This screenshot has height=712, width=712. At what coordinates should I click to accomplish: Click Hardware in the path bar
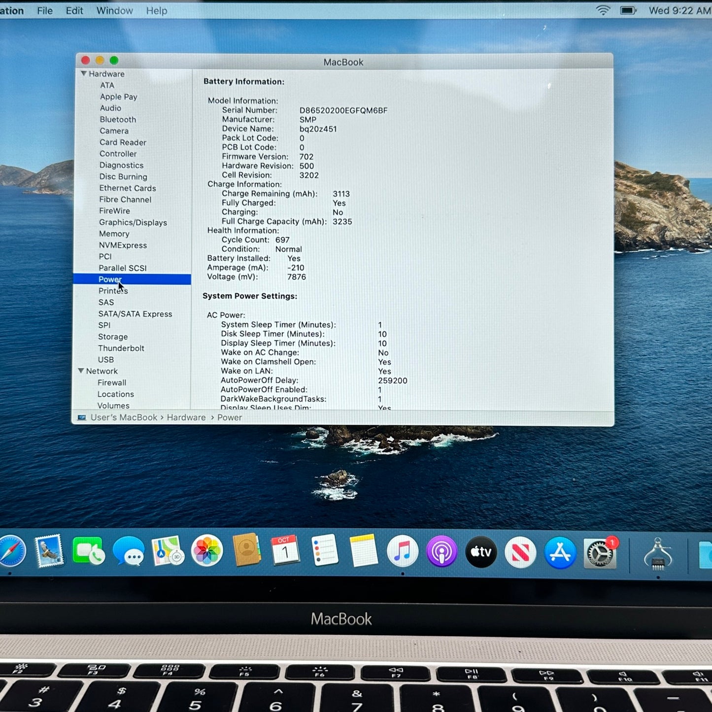[186, 417]
